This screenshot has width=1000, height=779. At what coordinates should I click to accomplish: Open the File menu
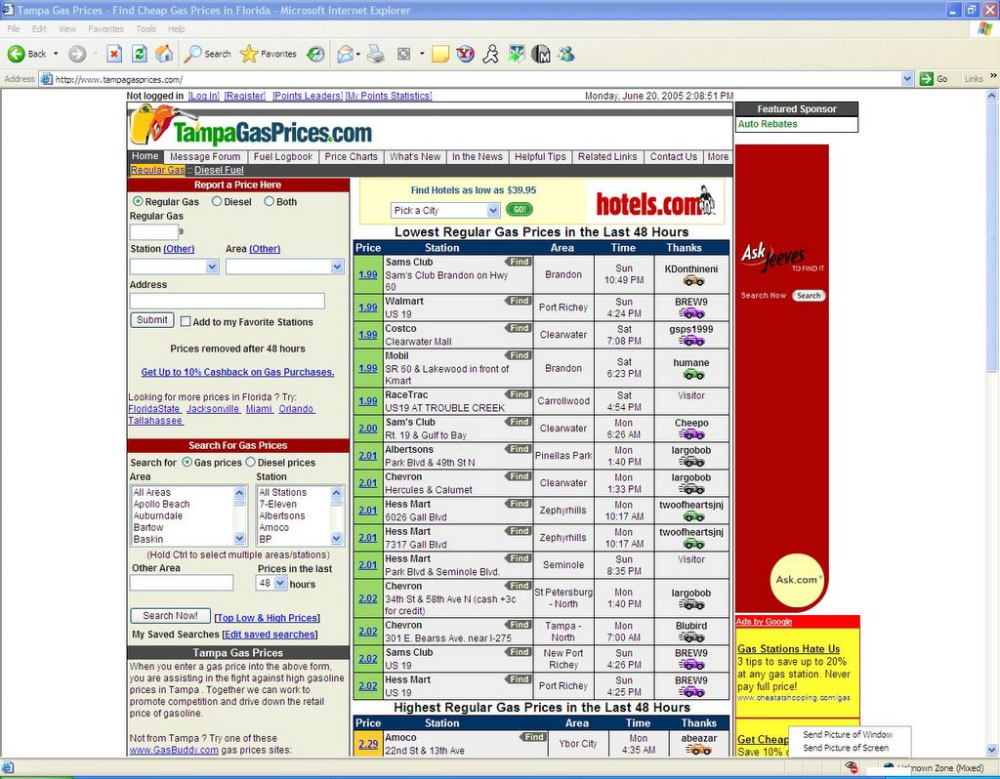click(14, 29)
